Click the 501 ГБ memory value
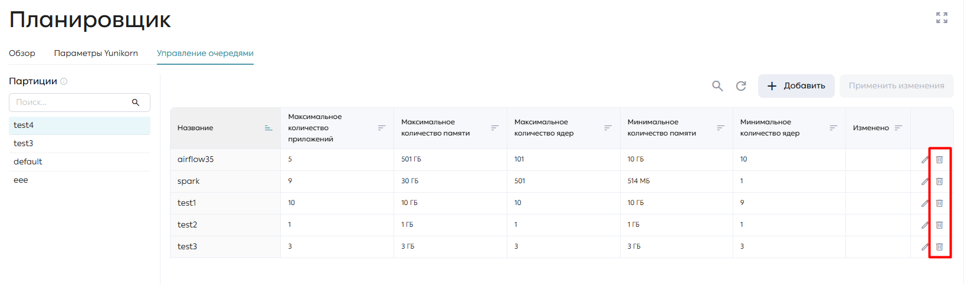964x284 pixels. [411, 160]
